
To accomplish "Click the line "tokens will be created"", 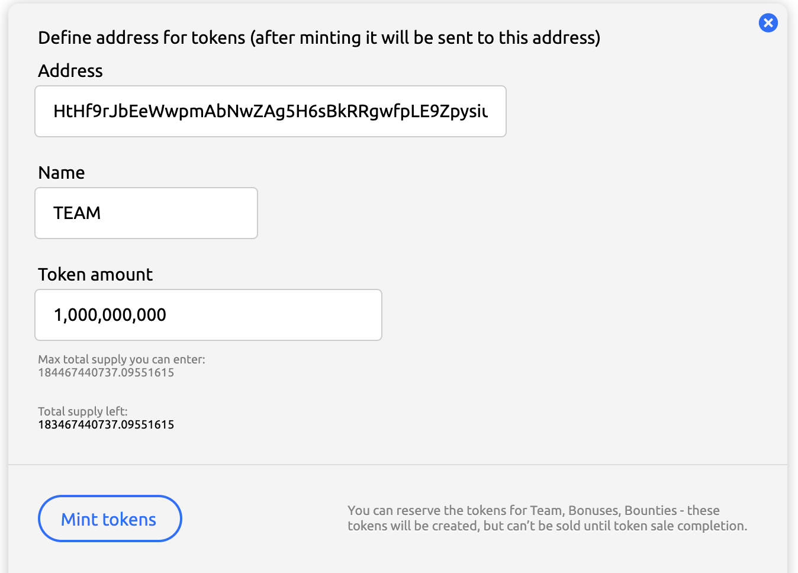I will click(x=547, y=526).
